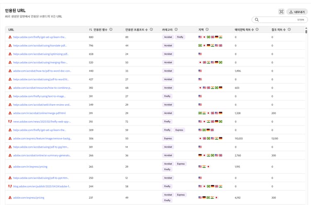Click info icon next to 지역
311x205 pixels.
(x=207, y=30)
